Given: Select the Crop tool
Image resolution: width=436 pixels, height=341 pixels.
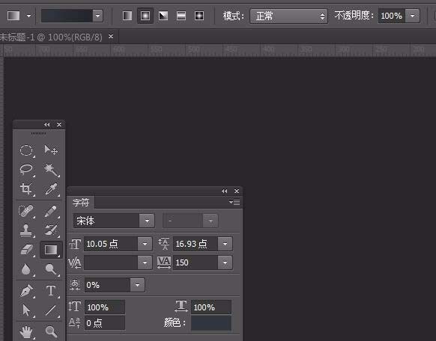Looking at the screenshot, I should coord(26,189).
